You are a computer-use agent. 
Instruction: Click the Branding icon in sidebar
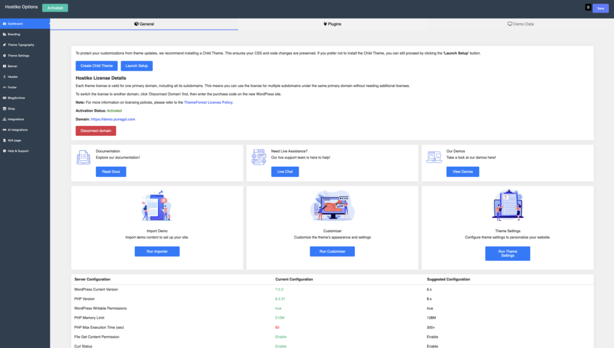4,34
